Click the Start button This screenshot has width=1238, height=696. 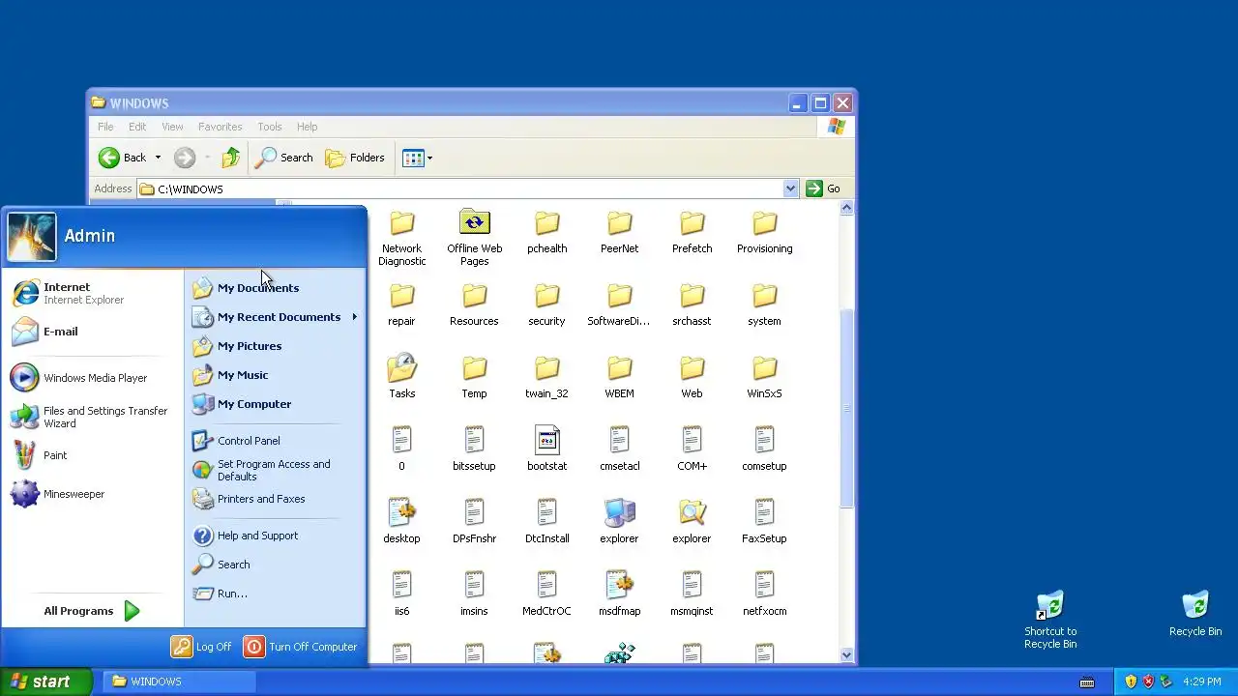46,681
